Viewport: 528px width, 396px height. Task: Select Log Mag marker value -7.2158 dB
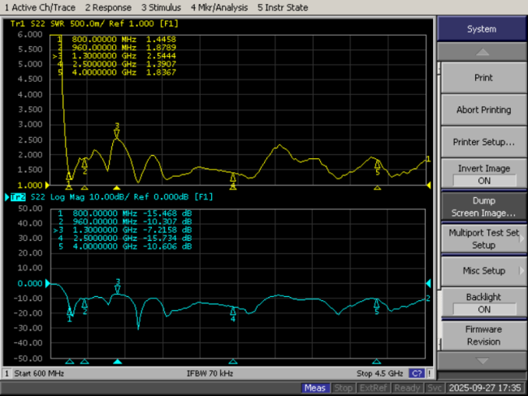tap(167, 230)
